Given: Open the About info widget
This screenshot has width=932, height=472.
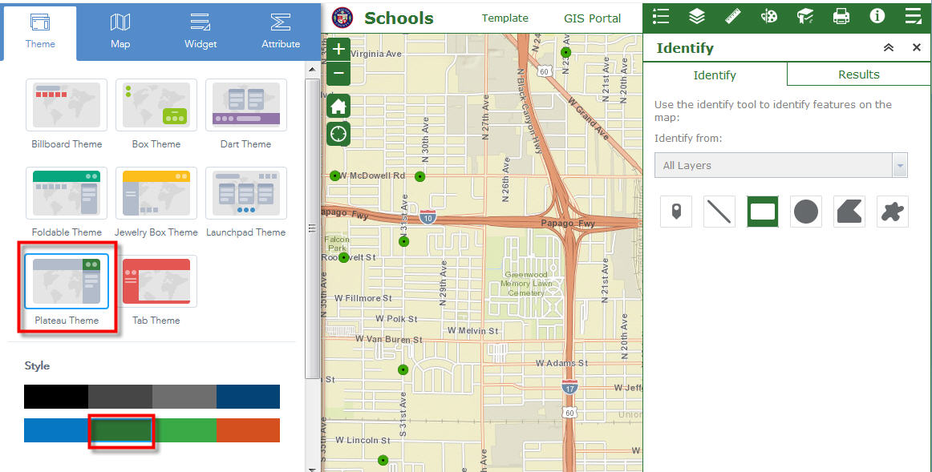Looking at the screenshot, I should click(x=877, y=16).
